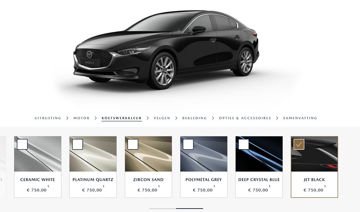Open the Uitrusting step
The image size is (360, 212).
[48, 118]
